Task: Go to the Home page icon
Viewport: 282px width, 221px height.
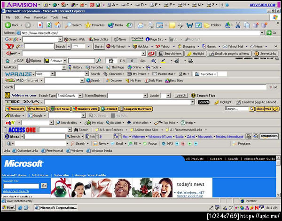Action: [58, 25]
